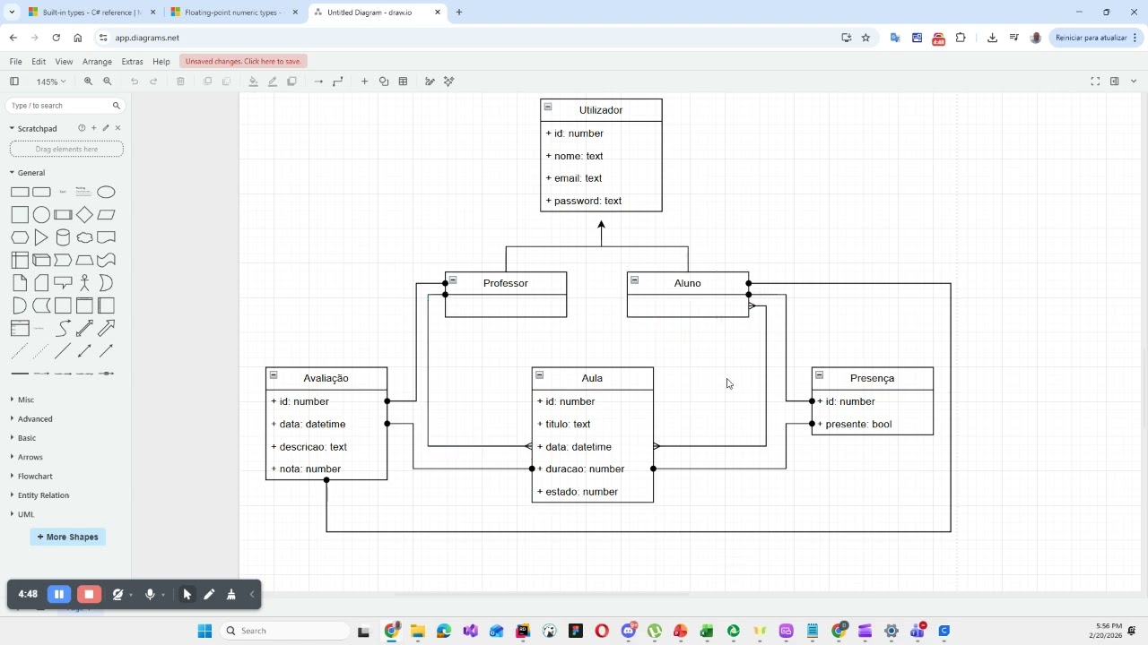Collapse the Scratchpad section
1148x645 pixels.
coord(33,128)
